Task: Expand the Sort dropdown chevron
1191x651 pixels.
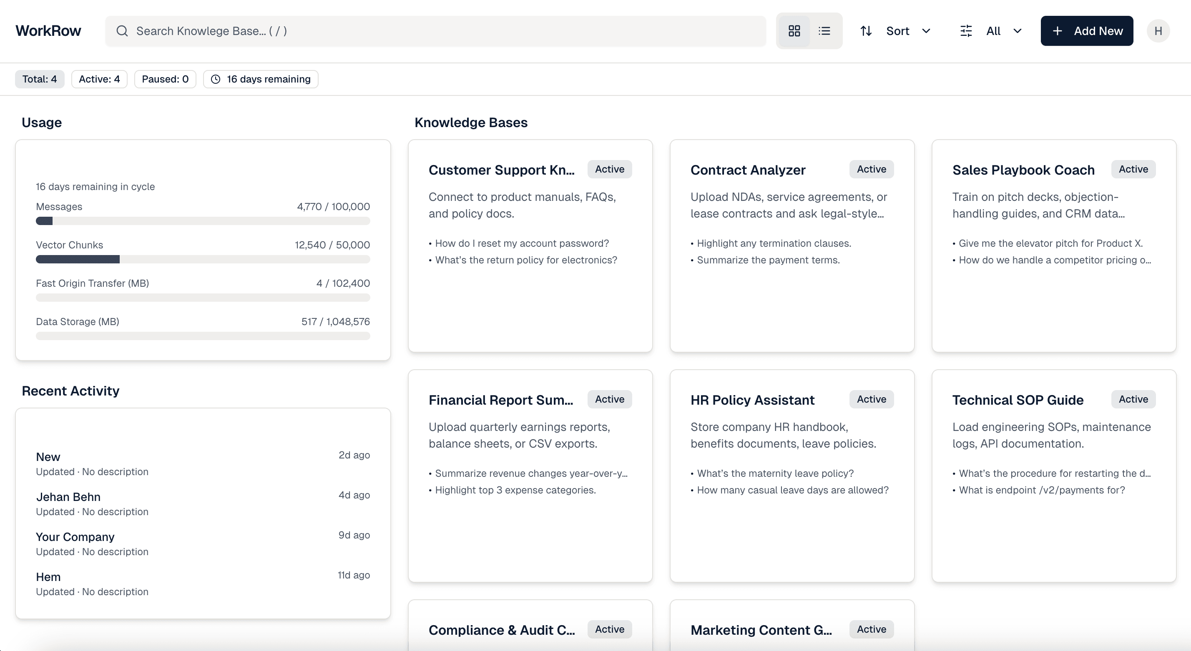Action: [x=926, y=31]
